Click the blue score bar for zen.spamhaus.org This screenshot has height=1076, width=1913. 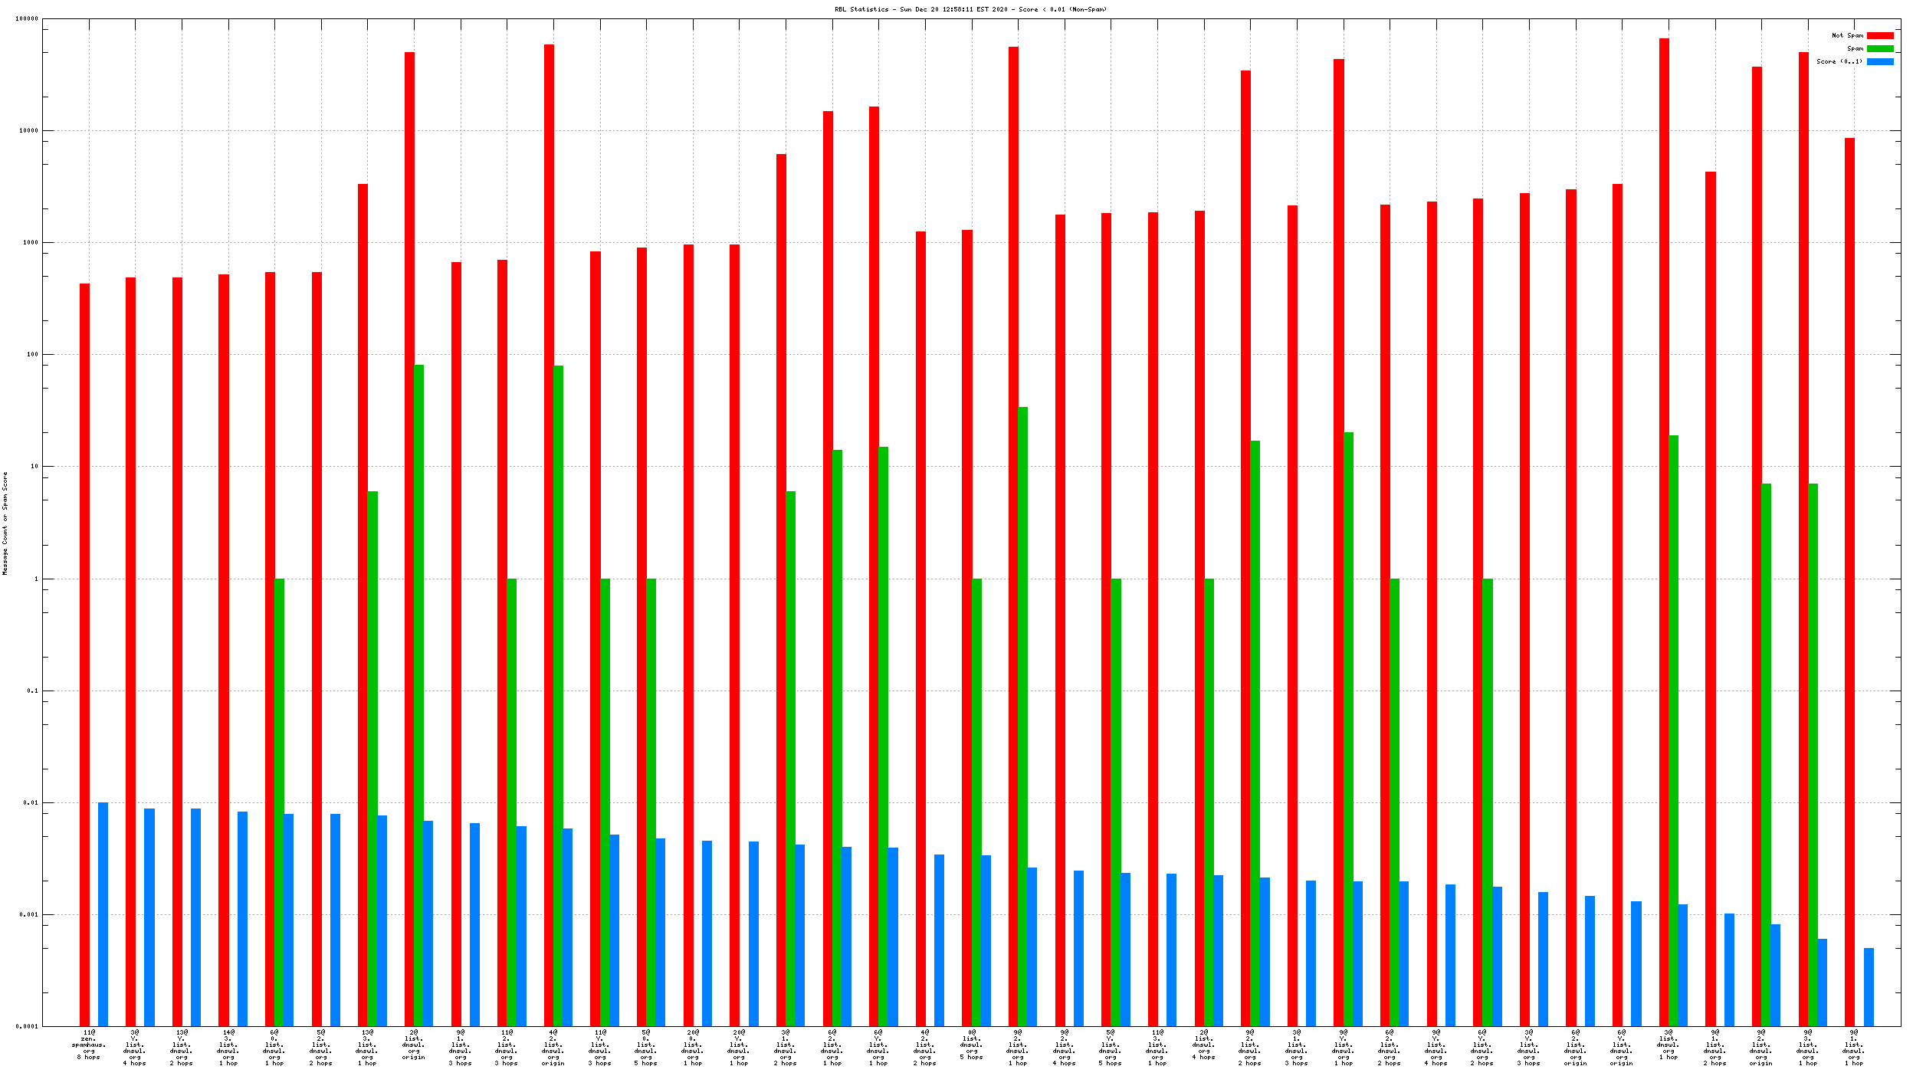(x=103, y=914)
